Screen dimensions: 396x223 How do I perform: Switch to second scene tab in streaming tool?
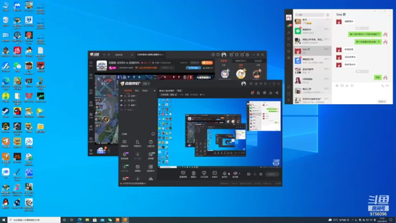[137, 91]
